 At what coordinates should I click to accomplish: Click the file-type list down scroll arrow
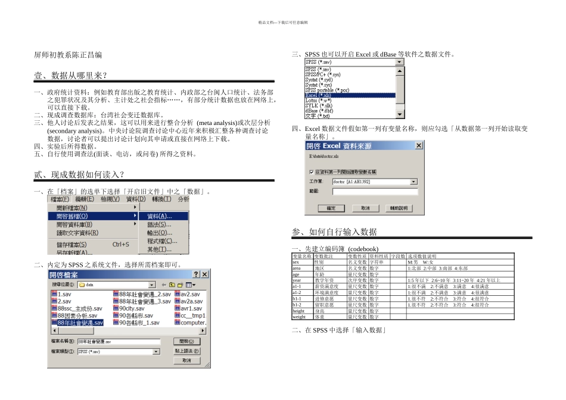(x=400, y=115)
